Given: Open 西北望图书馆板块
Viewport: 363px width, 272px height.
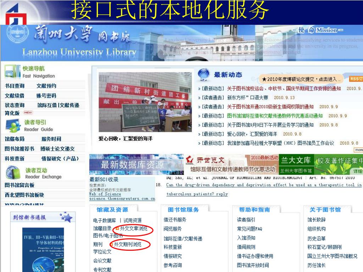Looking at the screenshot, I should tap(24, 195).
